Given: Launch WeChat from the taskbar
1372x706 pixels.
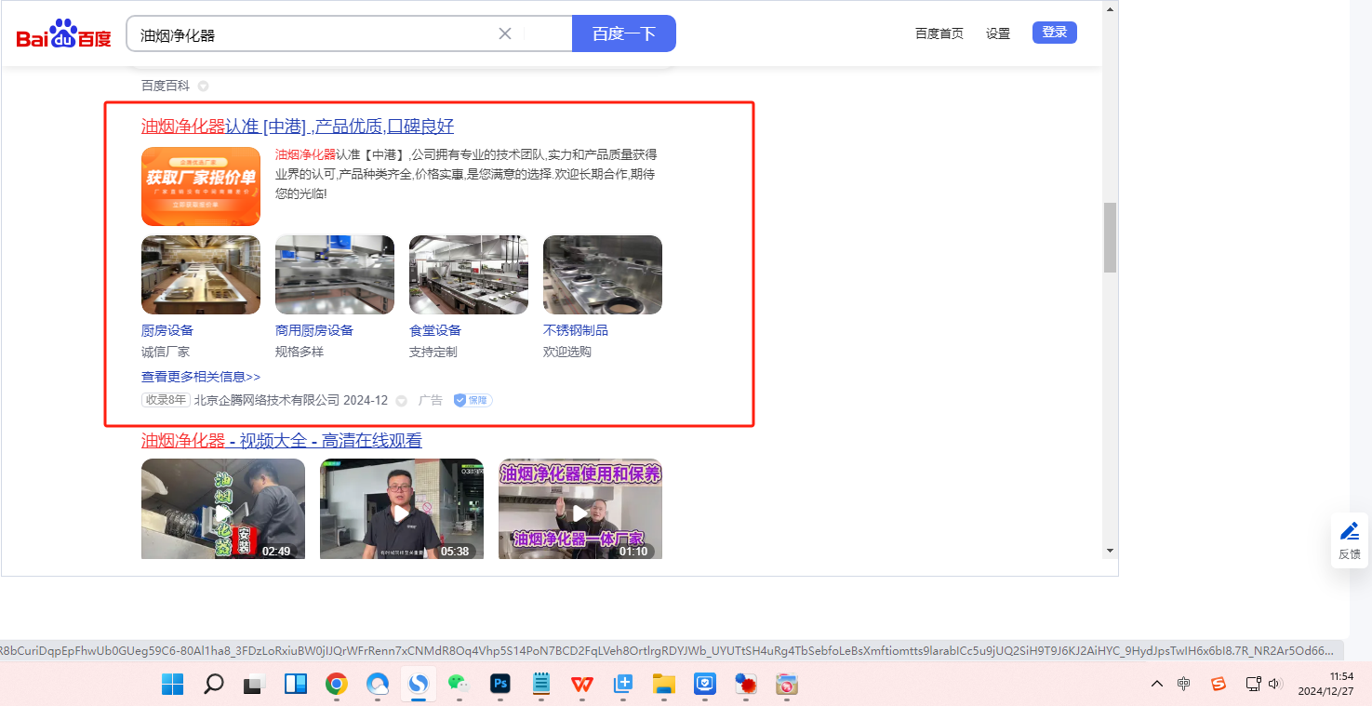Looking at the screenshot, I should point(459,685).
